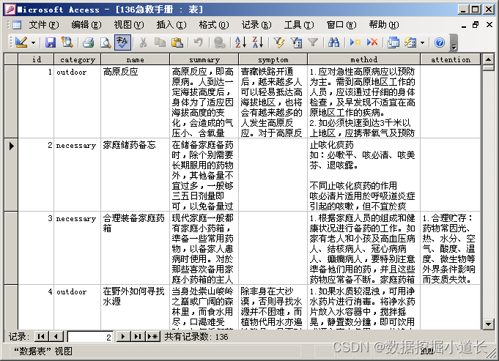
Task: Open the 窗口(W) menu
Action: 341,25
